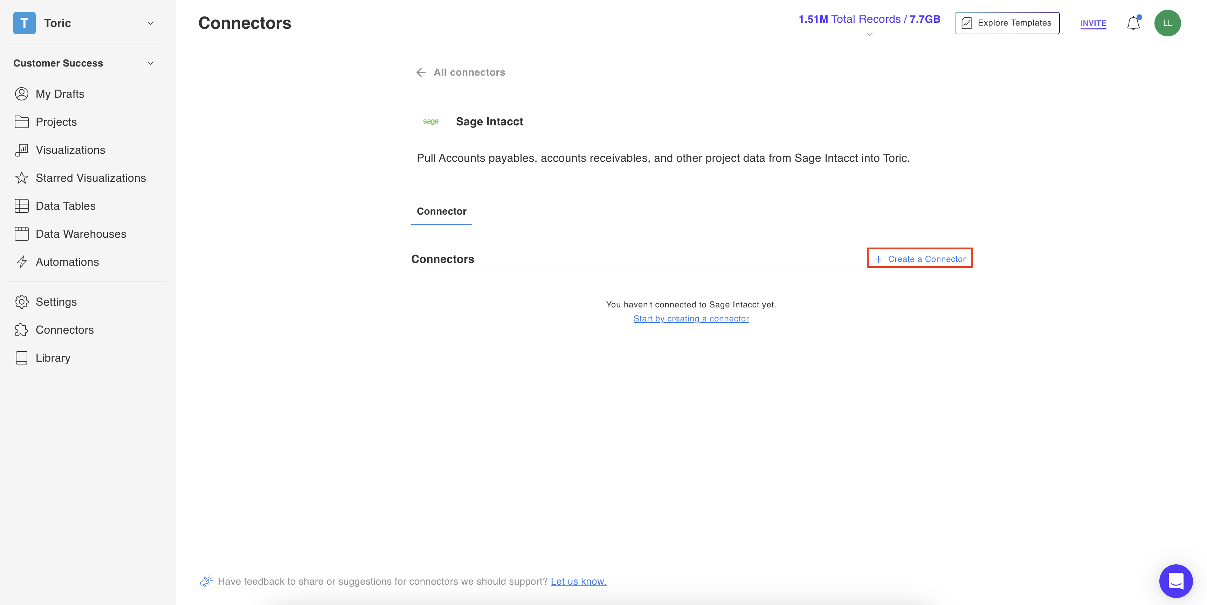This screenshot has height=605, width=1207.
Task: Go to Projects in sidebar
Action: [x=56, y=122]
